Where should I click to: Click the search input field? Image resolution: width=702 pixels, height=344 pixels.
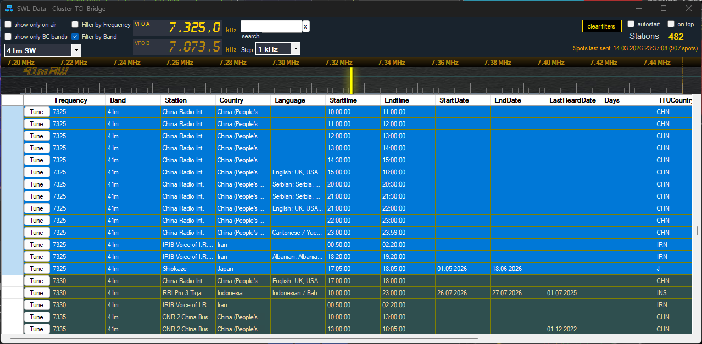click(271, 26)
